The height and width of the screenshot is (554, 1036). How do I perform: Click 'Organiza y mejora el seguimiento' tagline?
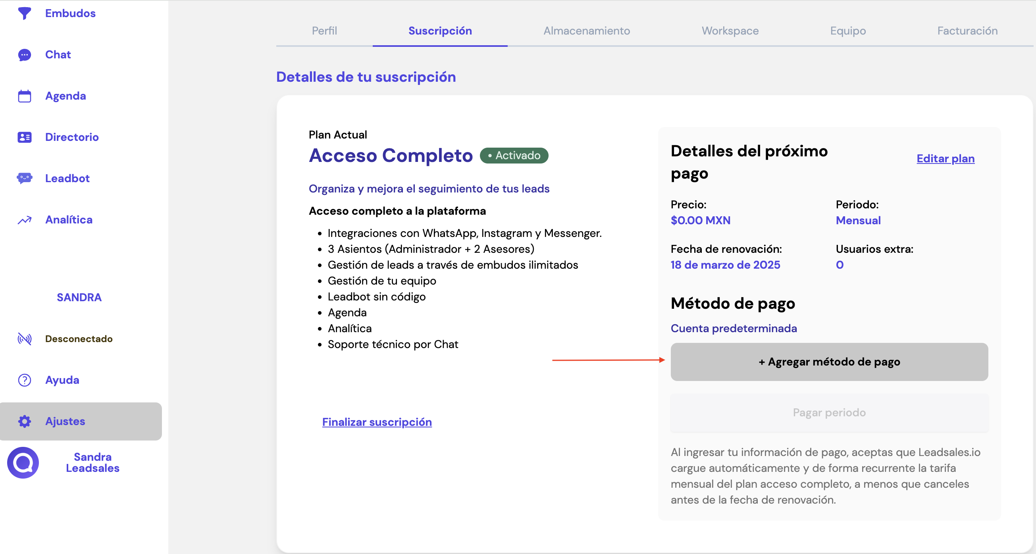429,189
